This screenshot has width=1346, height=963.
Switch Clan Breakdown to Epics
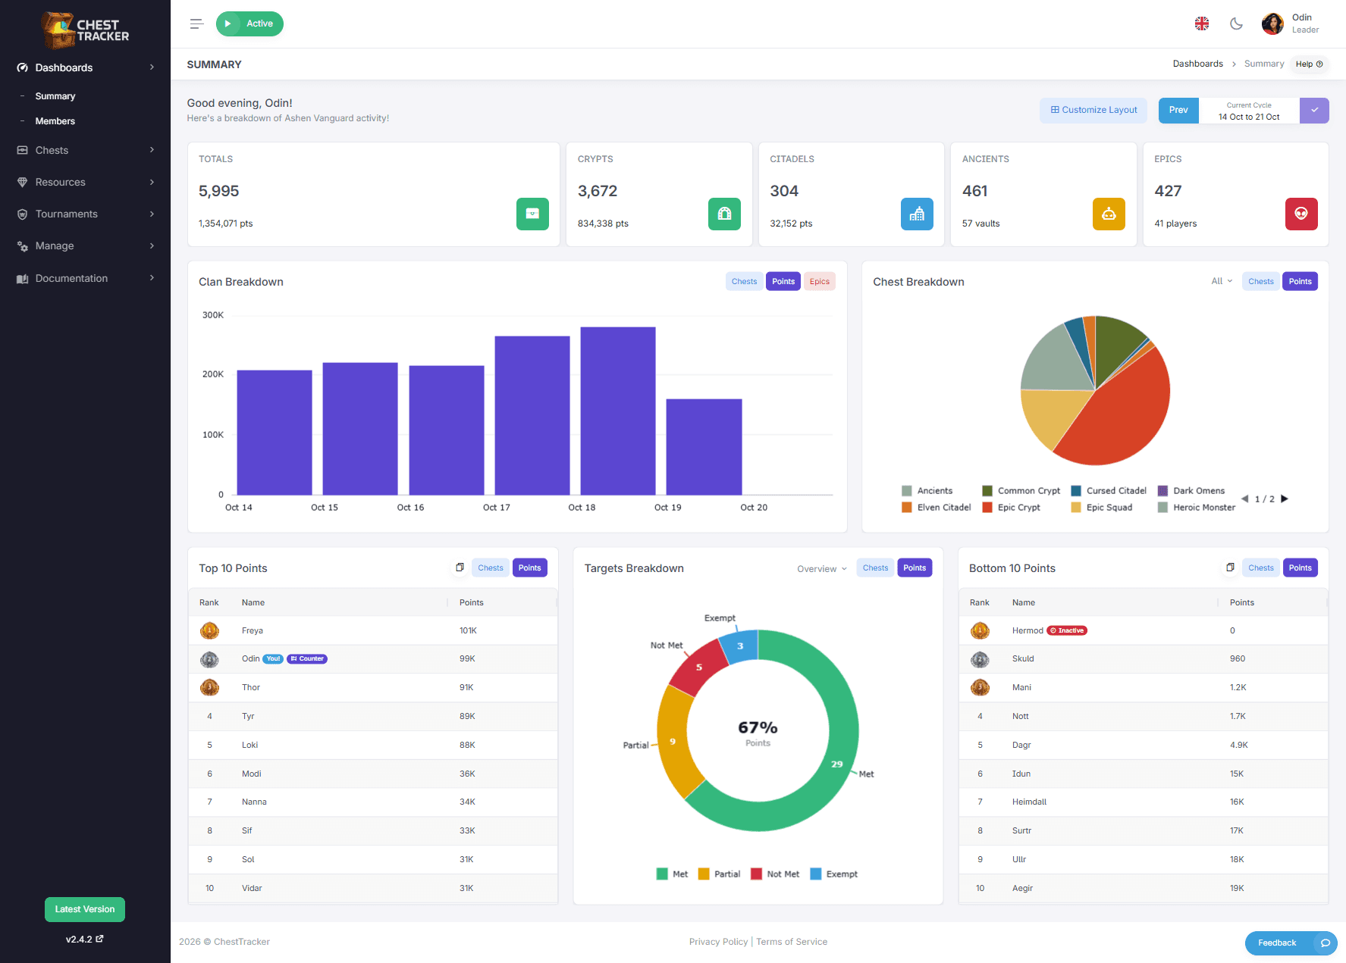(x=819, y=281)
